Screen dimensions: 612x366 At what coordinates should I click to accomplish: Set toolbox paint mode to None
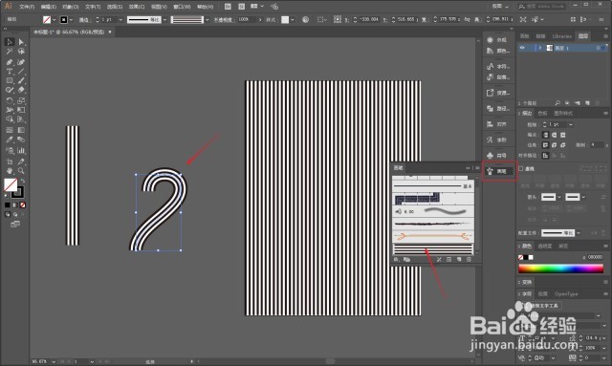23,205
